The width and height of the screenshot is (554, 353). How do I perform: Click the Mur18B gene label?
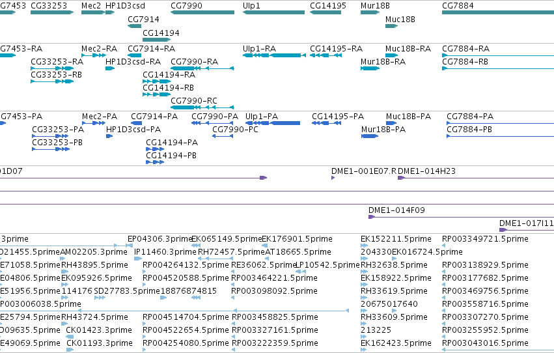point(375,6)
